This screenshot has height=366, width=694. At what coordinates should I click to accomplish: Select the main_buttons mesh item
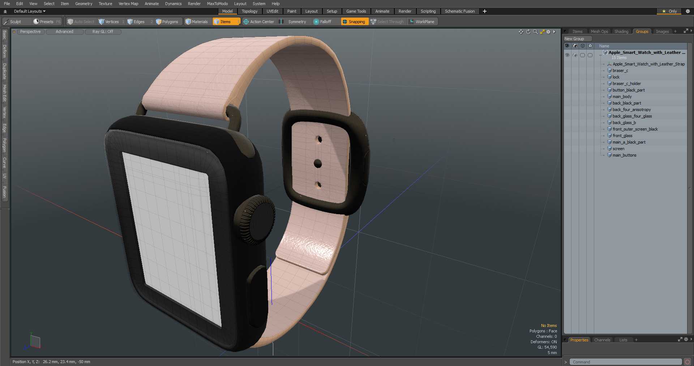pyautogui.click(x=624, y=156)
